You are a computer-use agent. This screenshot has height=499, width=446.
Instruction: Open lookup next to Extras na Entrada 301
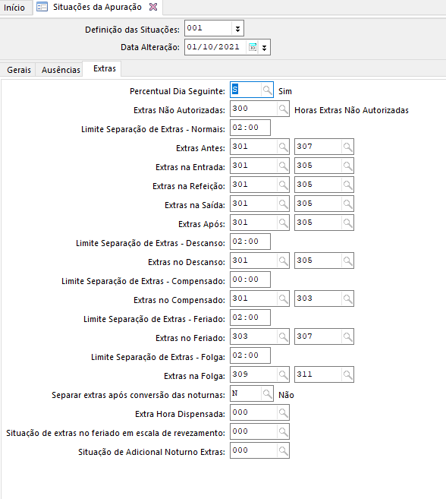(283, 166)
